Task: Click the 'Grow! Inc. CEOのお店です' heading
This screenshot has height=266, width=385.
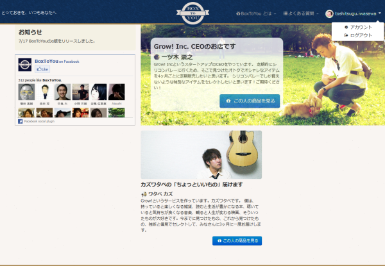Action: (x=194, y=46)
